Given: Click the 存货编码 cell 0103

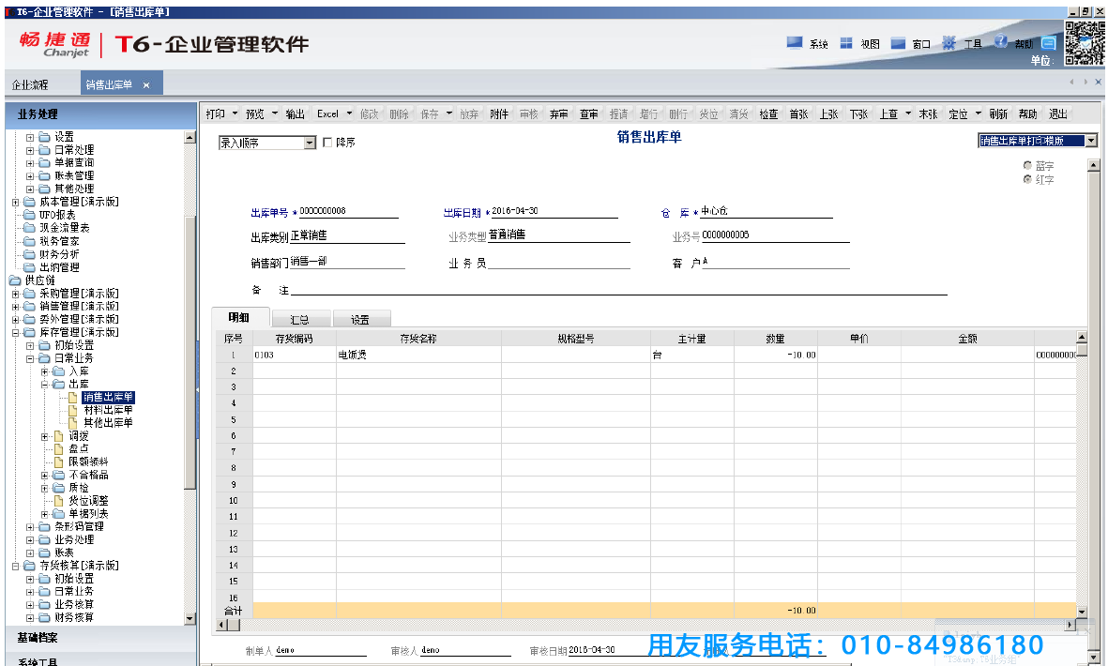Looking at the screenshot, I should 295,355.
